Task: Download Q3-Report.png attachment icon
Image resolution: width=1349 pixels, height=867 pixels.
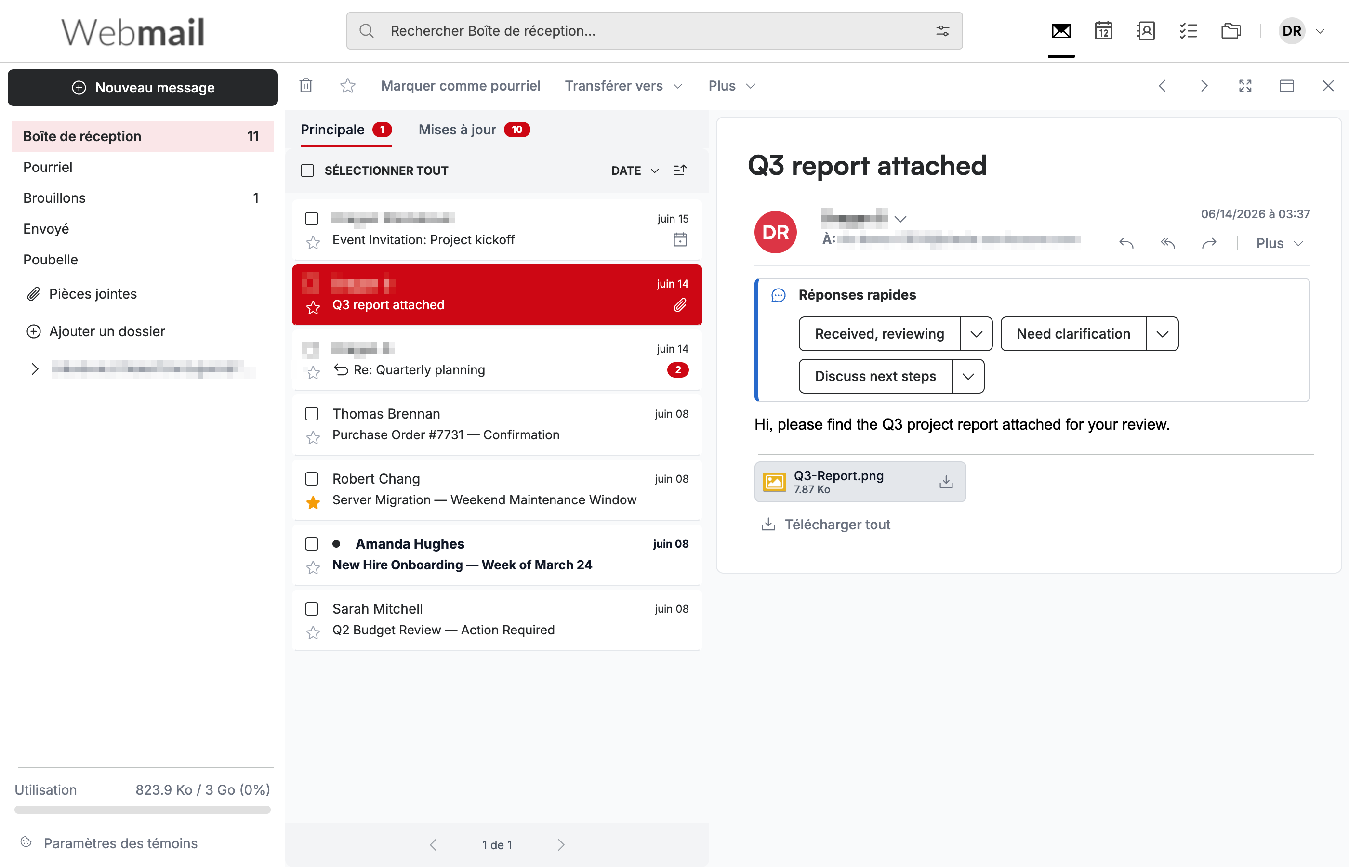Action: pos(946,482)
